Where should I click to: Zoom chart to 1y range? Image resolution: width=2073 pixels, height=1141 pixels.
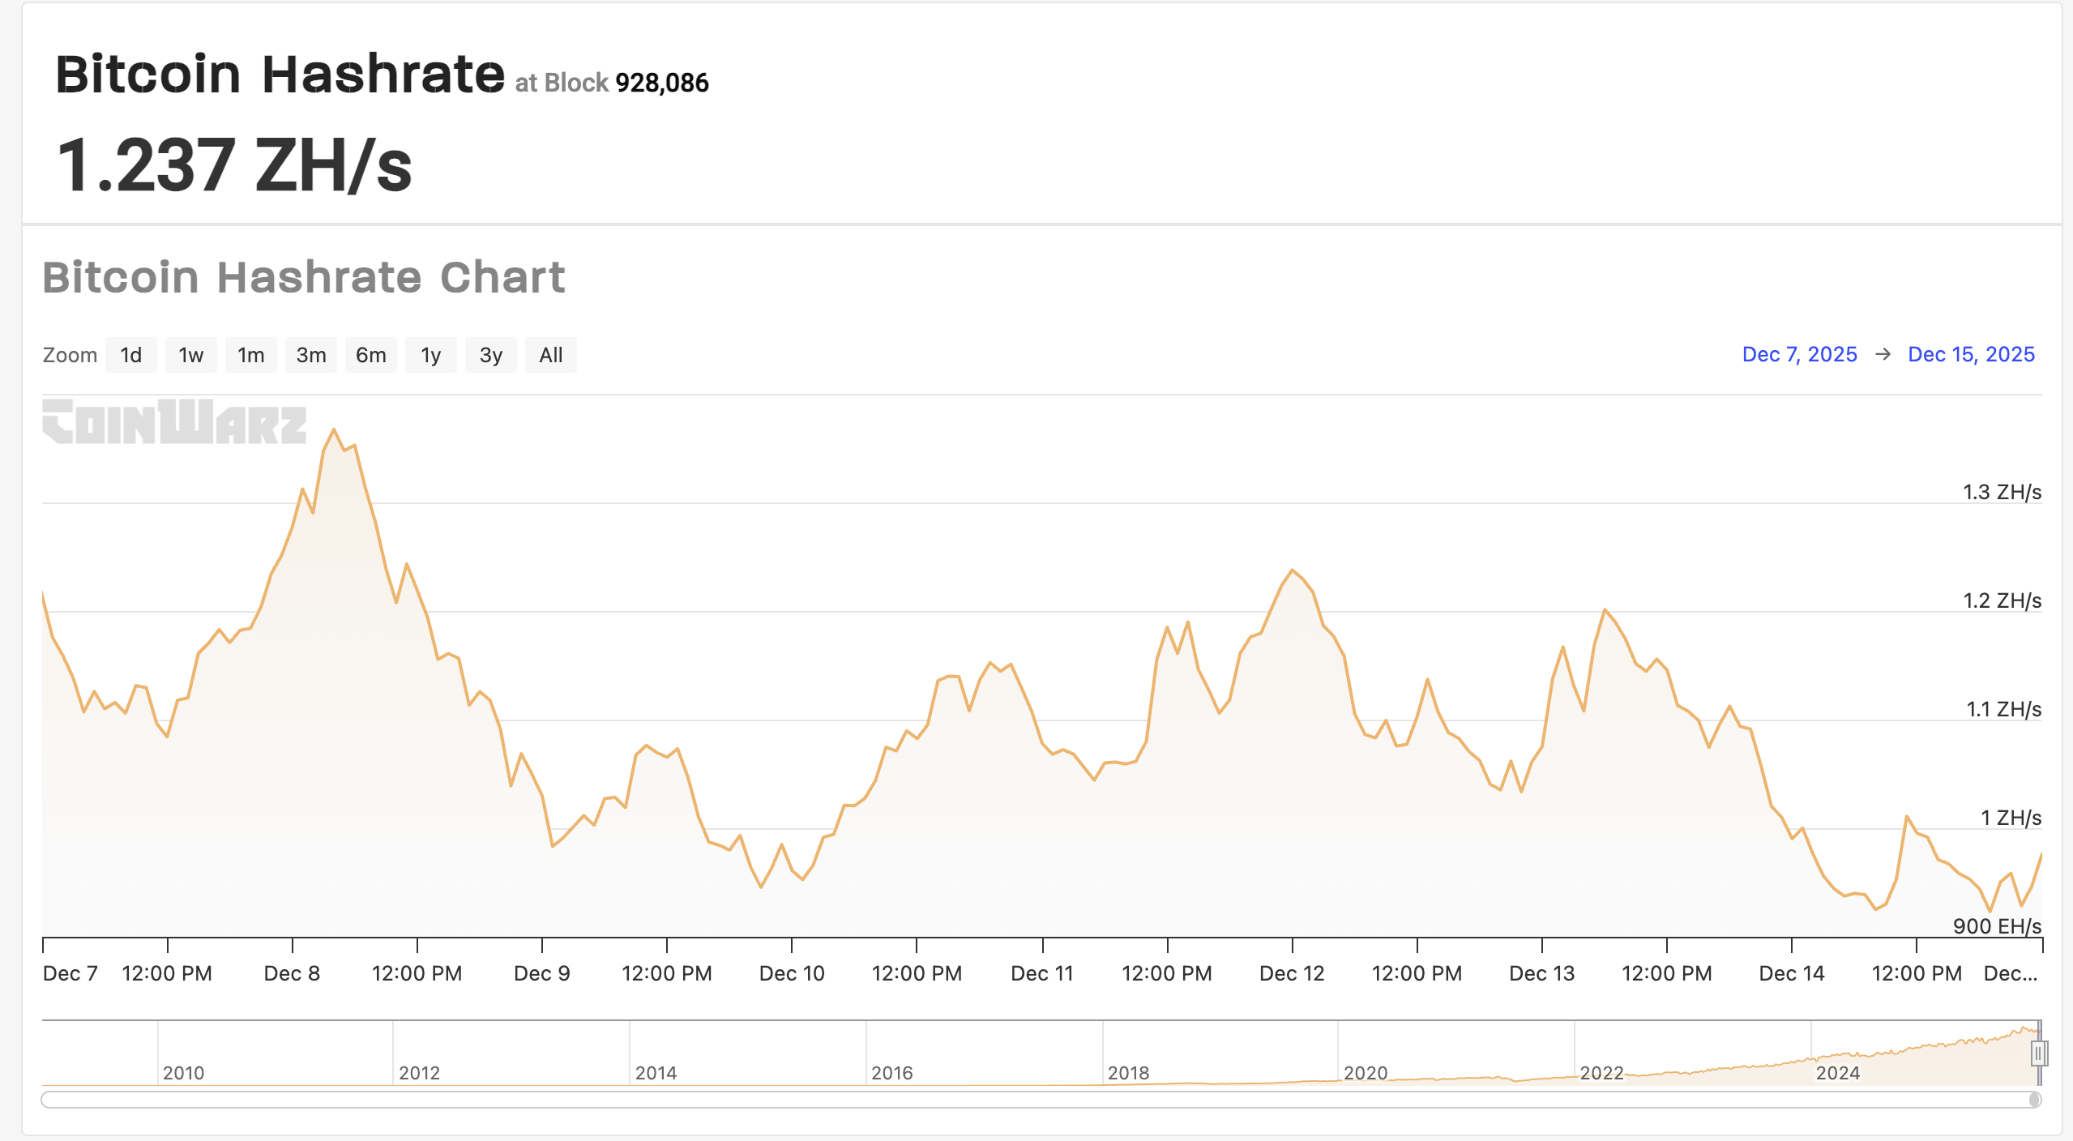coord(430,355)
